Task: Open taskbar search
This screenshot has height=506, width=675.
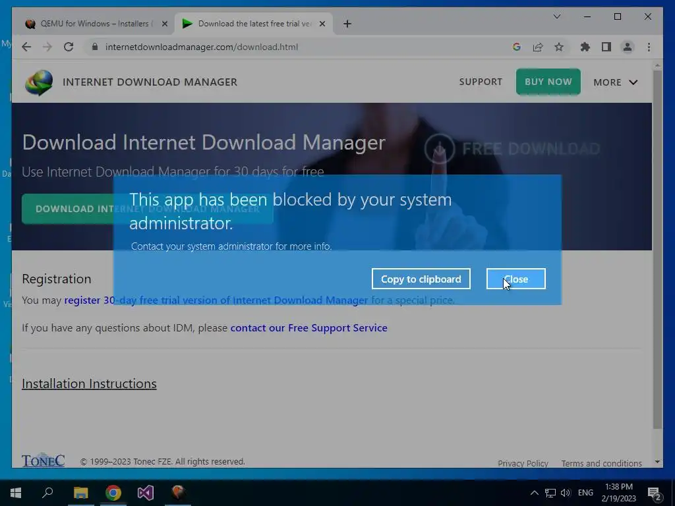Action: point(47,492)
